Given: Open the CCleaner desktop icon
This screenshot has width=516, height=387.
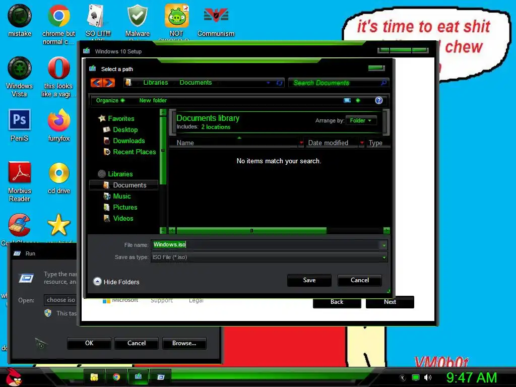Looking at the screenshot, I should click(20, 225).
